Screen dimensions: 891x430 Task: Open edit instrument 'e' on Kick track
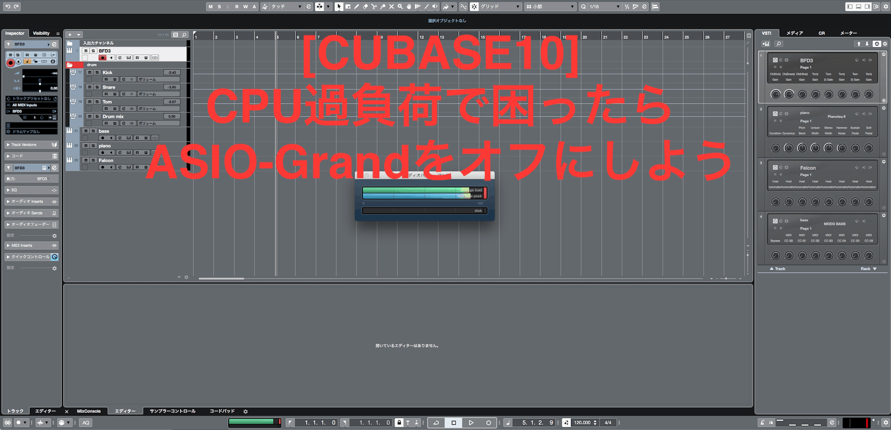pos(124,79)
